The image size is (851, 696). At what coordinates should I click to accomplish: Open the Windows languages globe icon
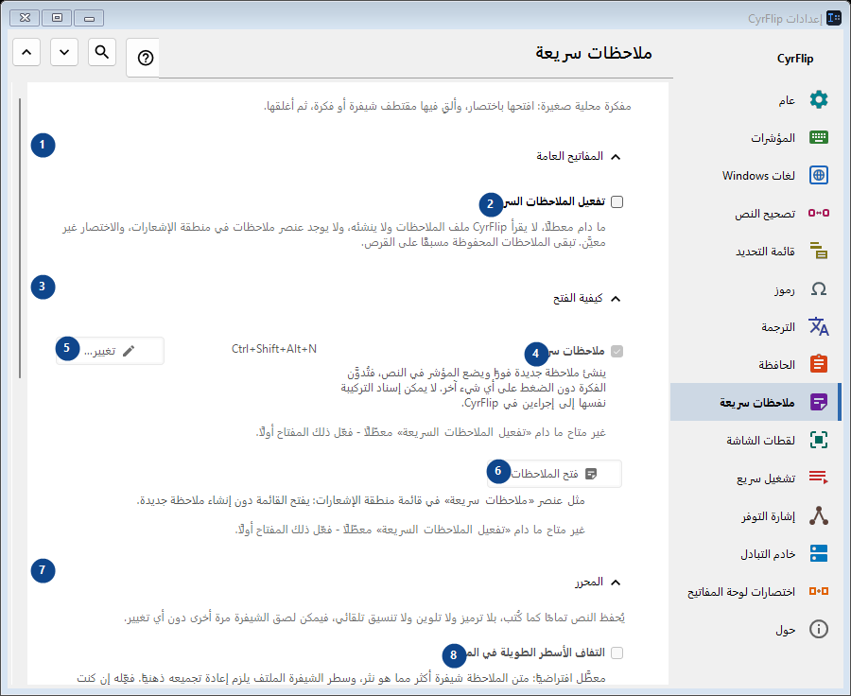point(819,175)
